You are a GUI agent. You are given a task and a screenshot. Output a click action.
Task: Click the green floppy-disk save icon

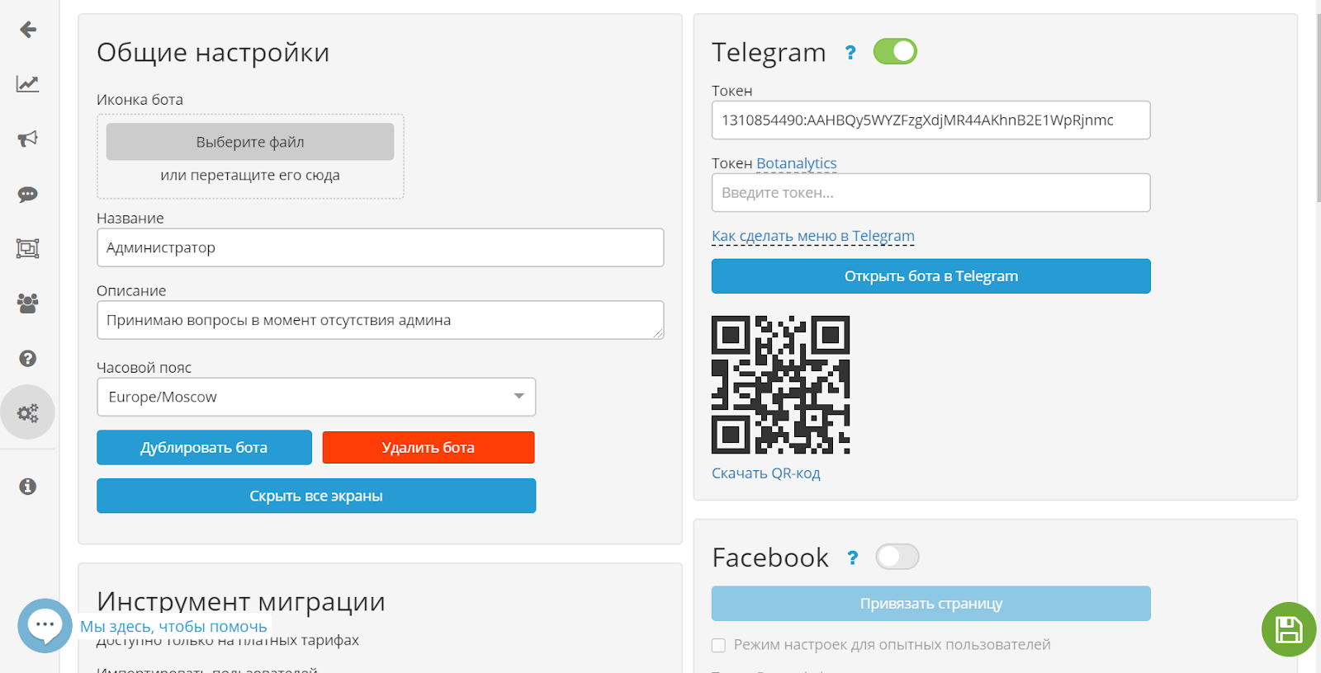(x=1288, y=630)
